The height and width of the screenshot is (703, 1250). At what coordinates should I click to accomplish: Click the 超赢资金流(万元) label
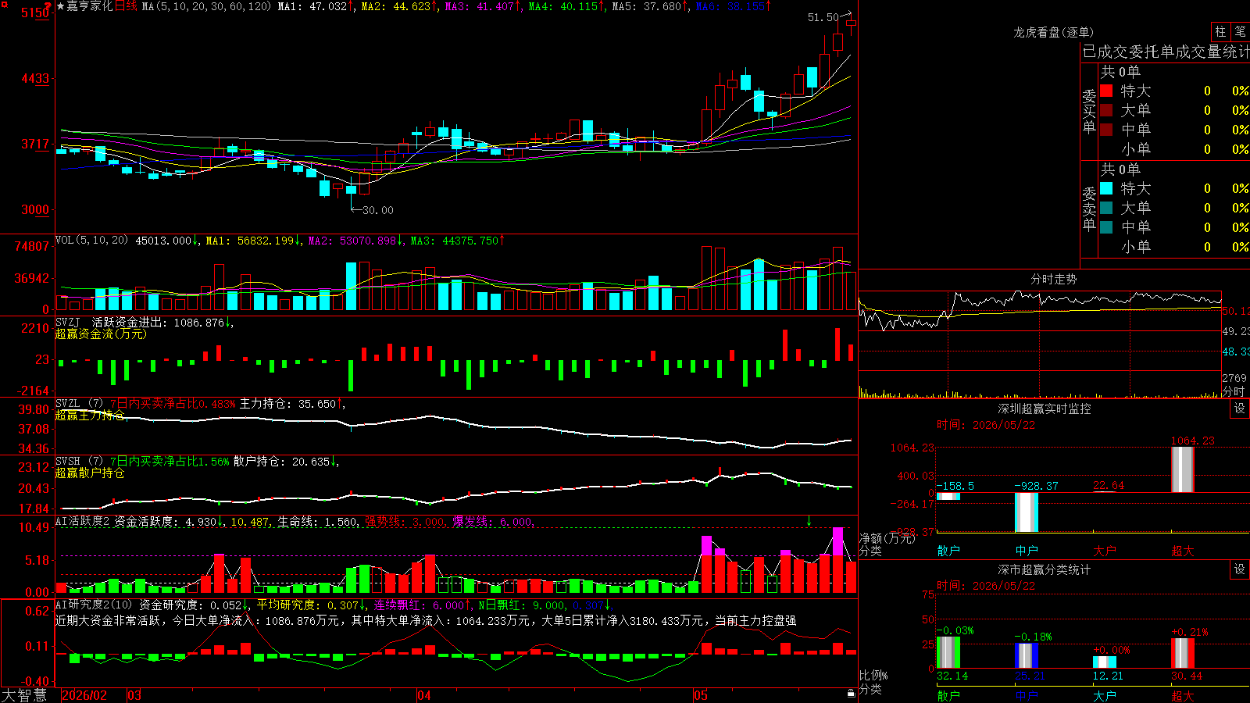coord(101,334)
